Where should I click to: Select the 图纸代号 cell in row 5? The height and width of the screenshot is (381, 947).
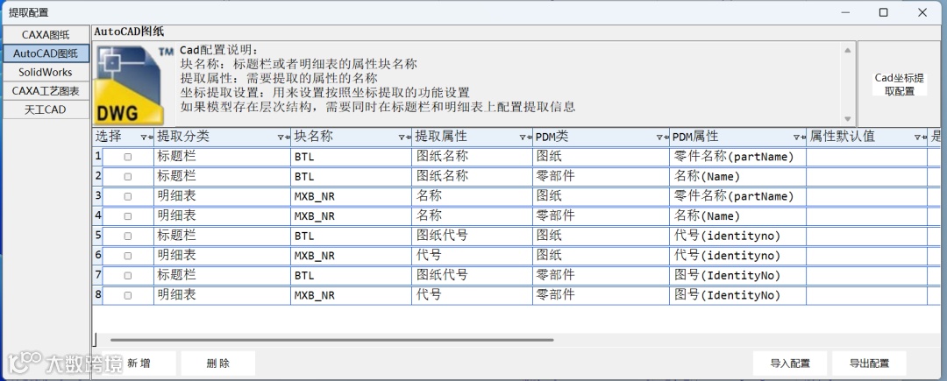coord(472,236)
